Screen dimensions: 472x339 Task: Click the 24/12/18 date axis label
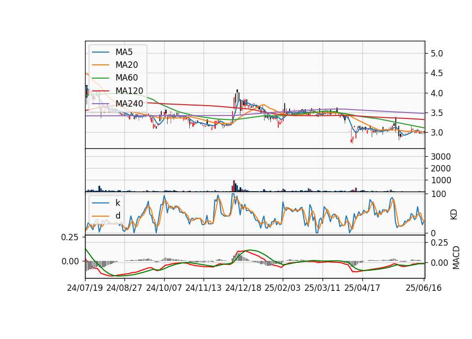(x=243, y=288)
